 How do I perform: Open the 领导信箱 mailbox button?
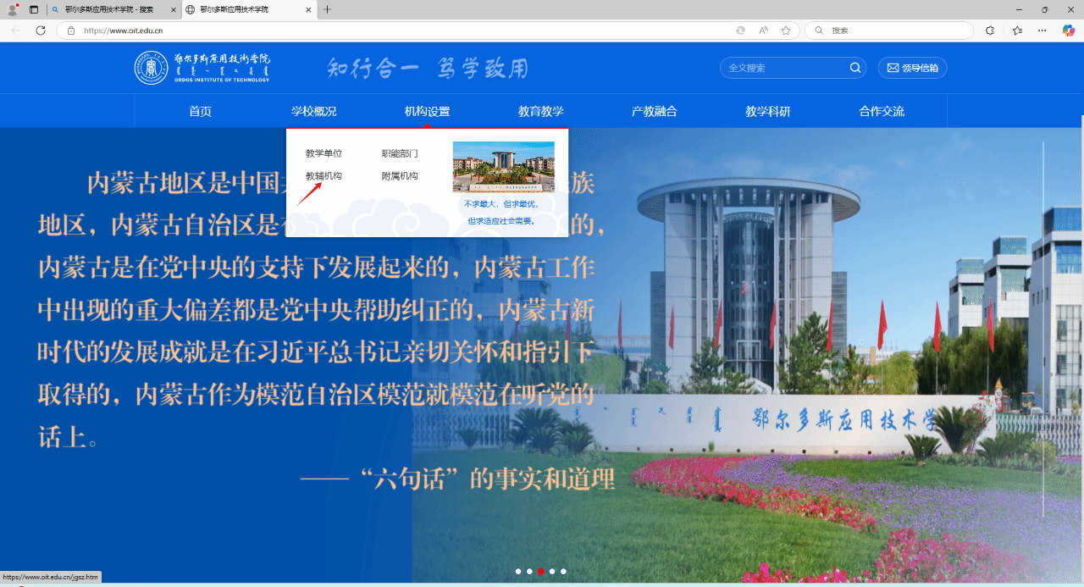[x=912, y=68]
